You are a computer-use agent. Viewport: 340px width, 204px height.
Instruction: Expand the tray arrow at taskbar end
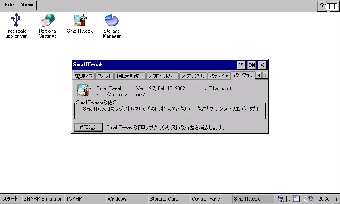[x=337, y=199]
